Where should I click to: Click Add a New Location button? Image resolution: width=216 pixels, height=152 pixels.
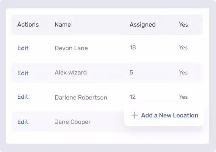click(x=164, y=116)
